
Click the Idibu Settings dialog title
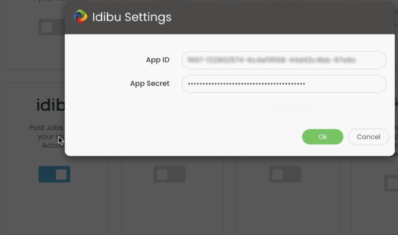(x=132, y=17)
